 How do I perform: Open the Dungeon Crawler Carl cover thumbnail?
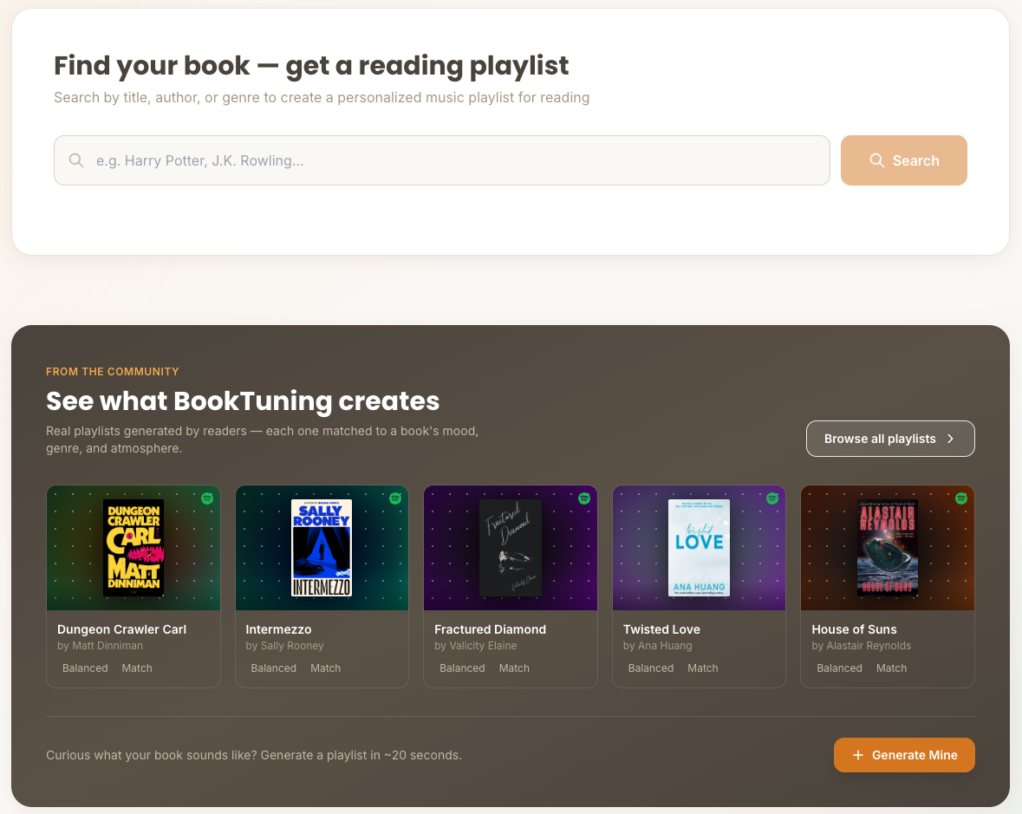click(133, 547)
